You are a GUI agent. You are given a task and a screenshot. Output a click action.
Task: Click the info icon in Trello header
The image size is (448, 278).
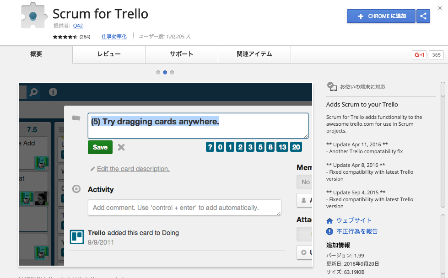tap(53, 92)
